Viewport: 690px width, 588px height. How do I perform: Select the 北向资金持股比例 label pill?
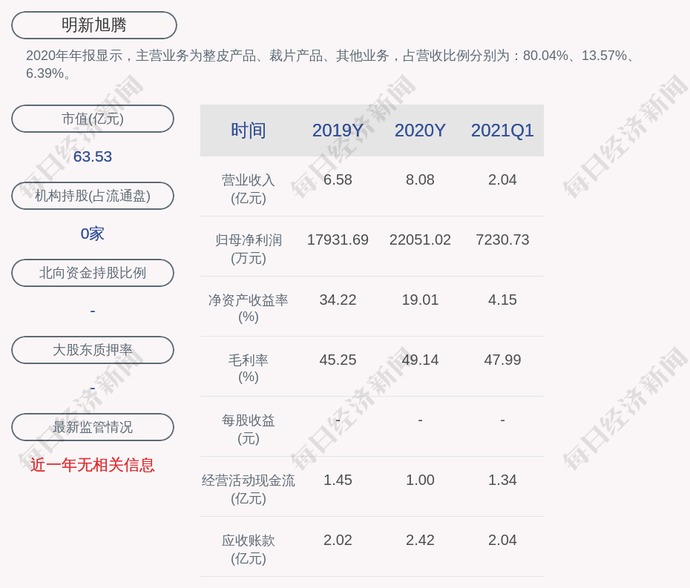(x=93, y=273)
